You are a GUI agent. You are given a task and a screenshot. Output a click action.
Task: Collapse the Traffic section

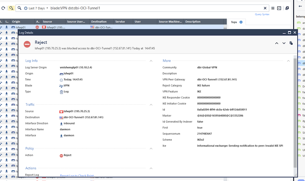[151, 104]
